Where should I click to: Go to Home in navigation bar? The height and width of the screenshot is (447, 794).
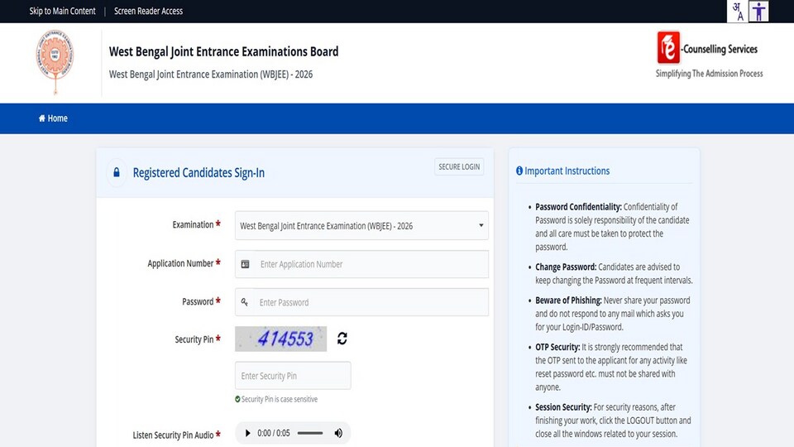point(53,118)
